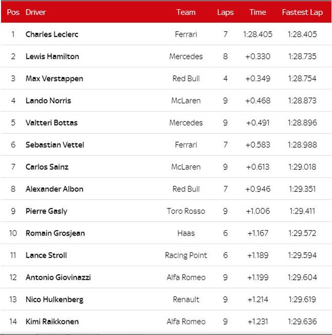Click Valtteri Bottas driver name
This screenshot has width=332, height=335.
pos(51,123)
